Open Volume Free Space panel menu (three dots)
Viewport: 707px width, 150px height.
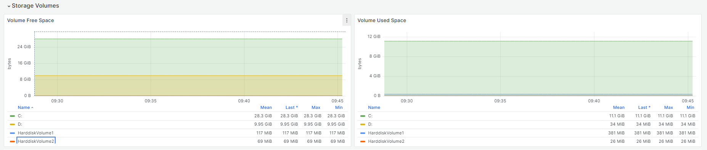coord(347,21)
